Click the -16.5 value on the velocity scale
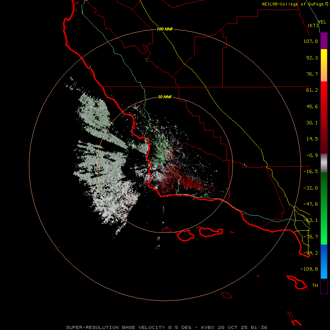330x330 pixels. pos(311,172)
